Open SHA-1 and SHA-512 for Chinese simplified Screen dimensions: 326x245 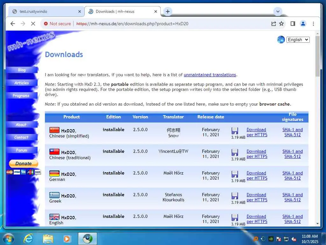click(293, 132)
